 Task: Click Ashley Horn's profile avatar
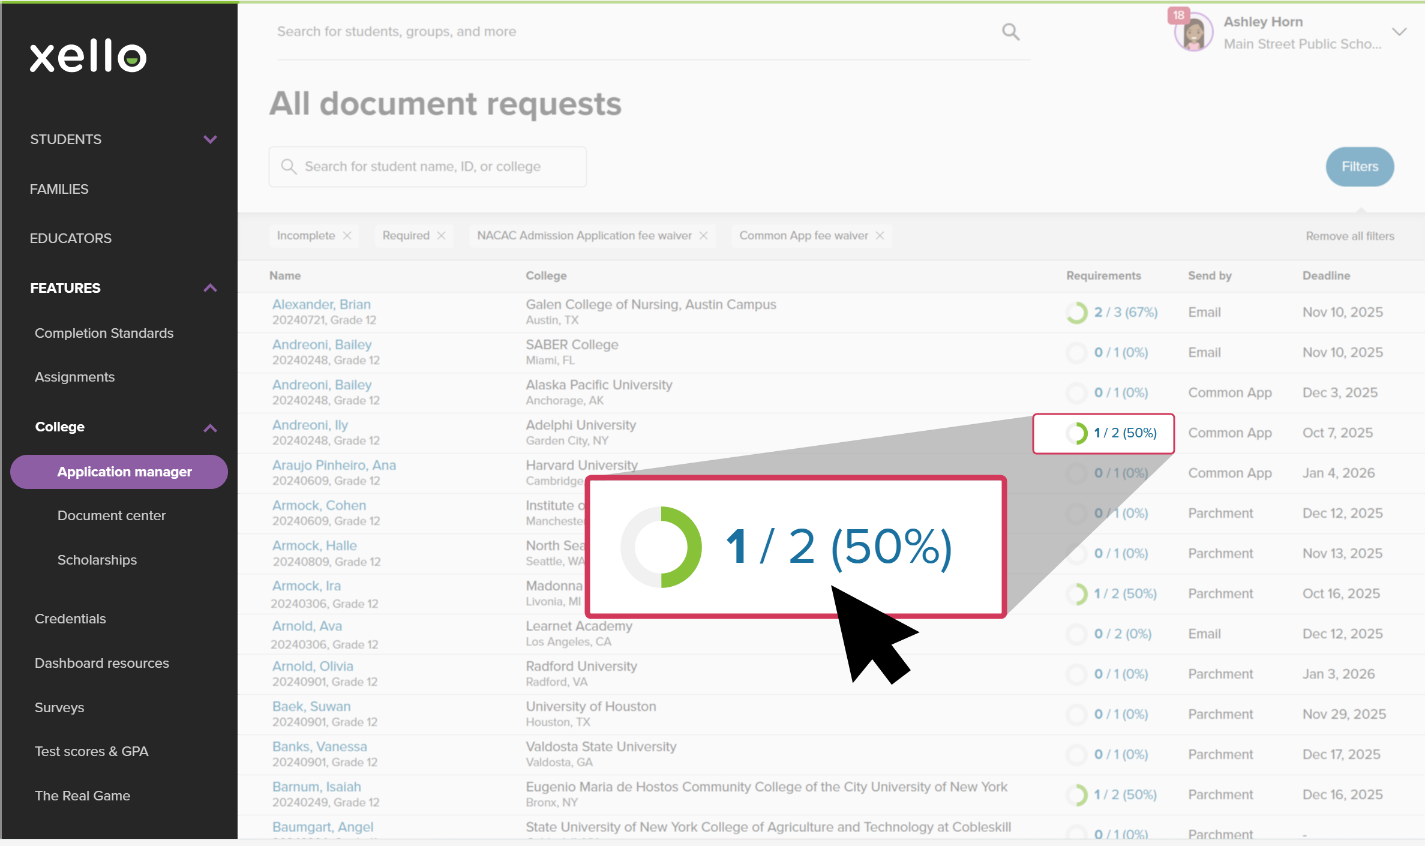[1193, 33]
